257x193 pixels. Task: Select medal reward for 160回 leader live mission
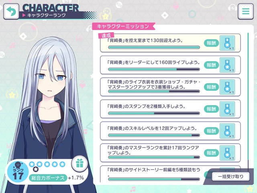[227, 65]
